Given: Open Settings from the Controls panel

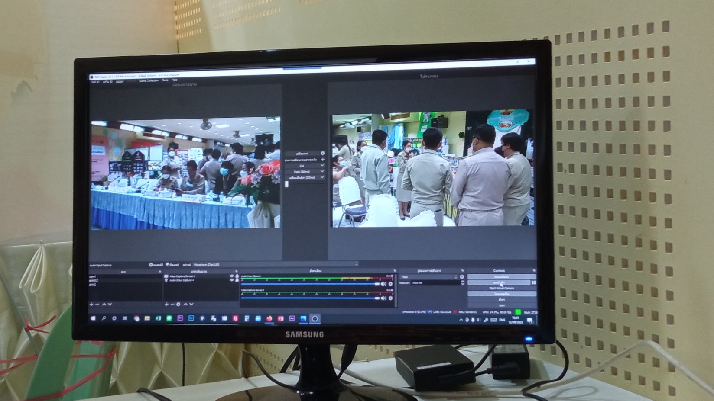Looking at the screenshot, I should coord(502,299).
